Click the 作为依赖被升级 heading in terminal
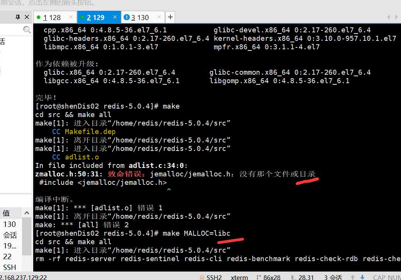 pyautogui.click(x=67, y=64)
